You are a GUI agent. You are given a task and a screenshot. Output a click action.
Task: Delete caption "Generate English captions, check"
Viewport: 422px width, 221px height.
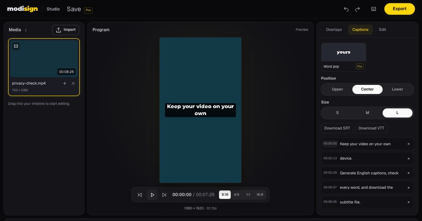click(x=409, y=173)
